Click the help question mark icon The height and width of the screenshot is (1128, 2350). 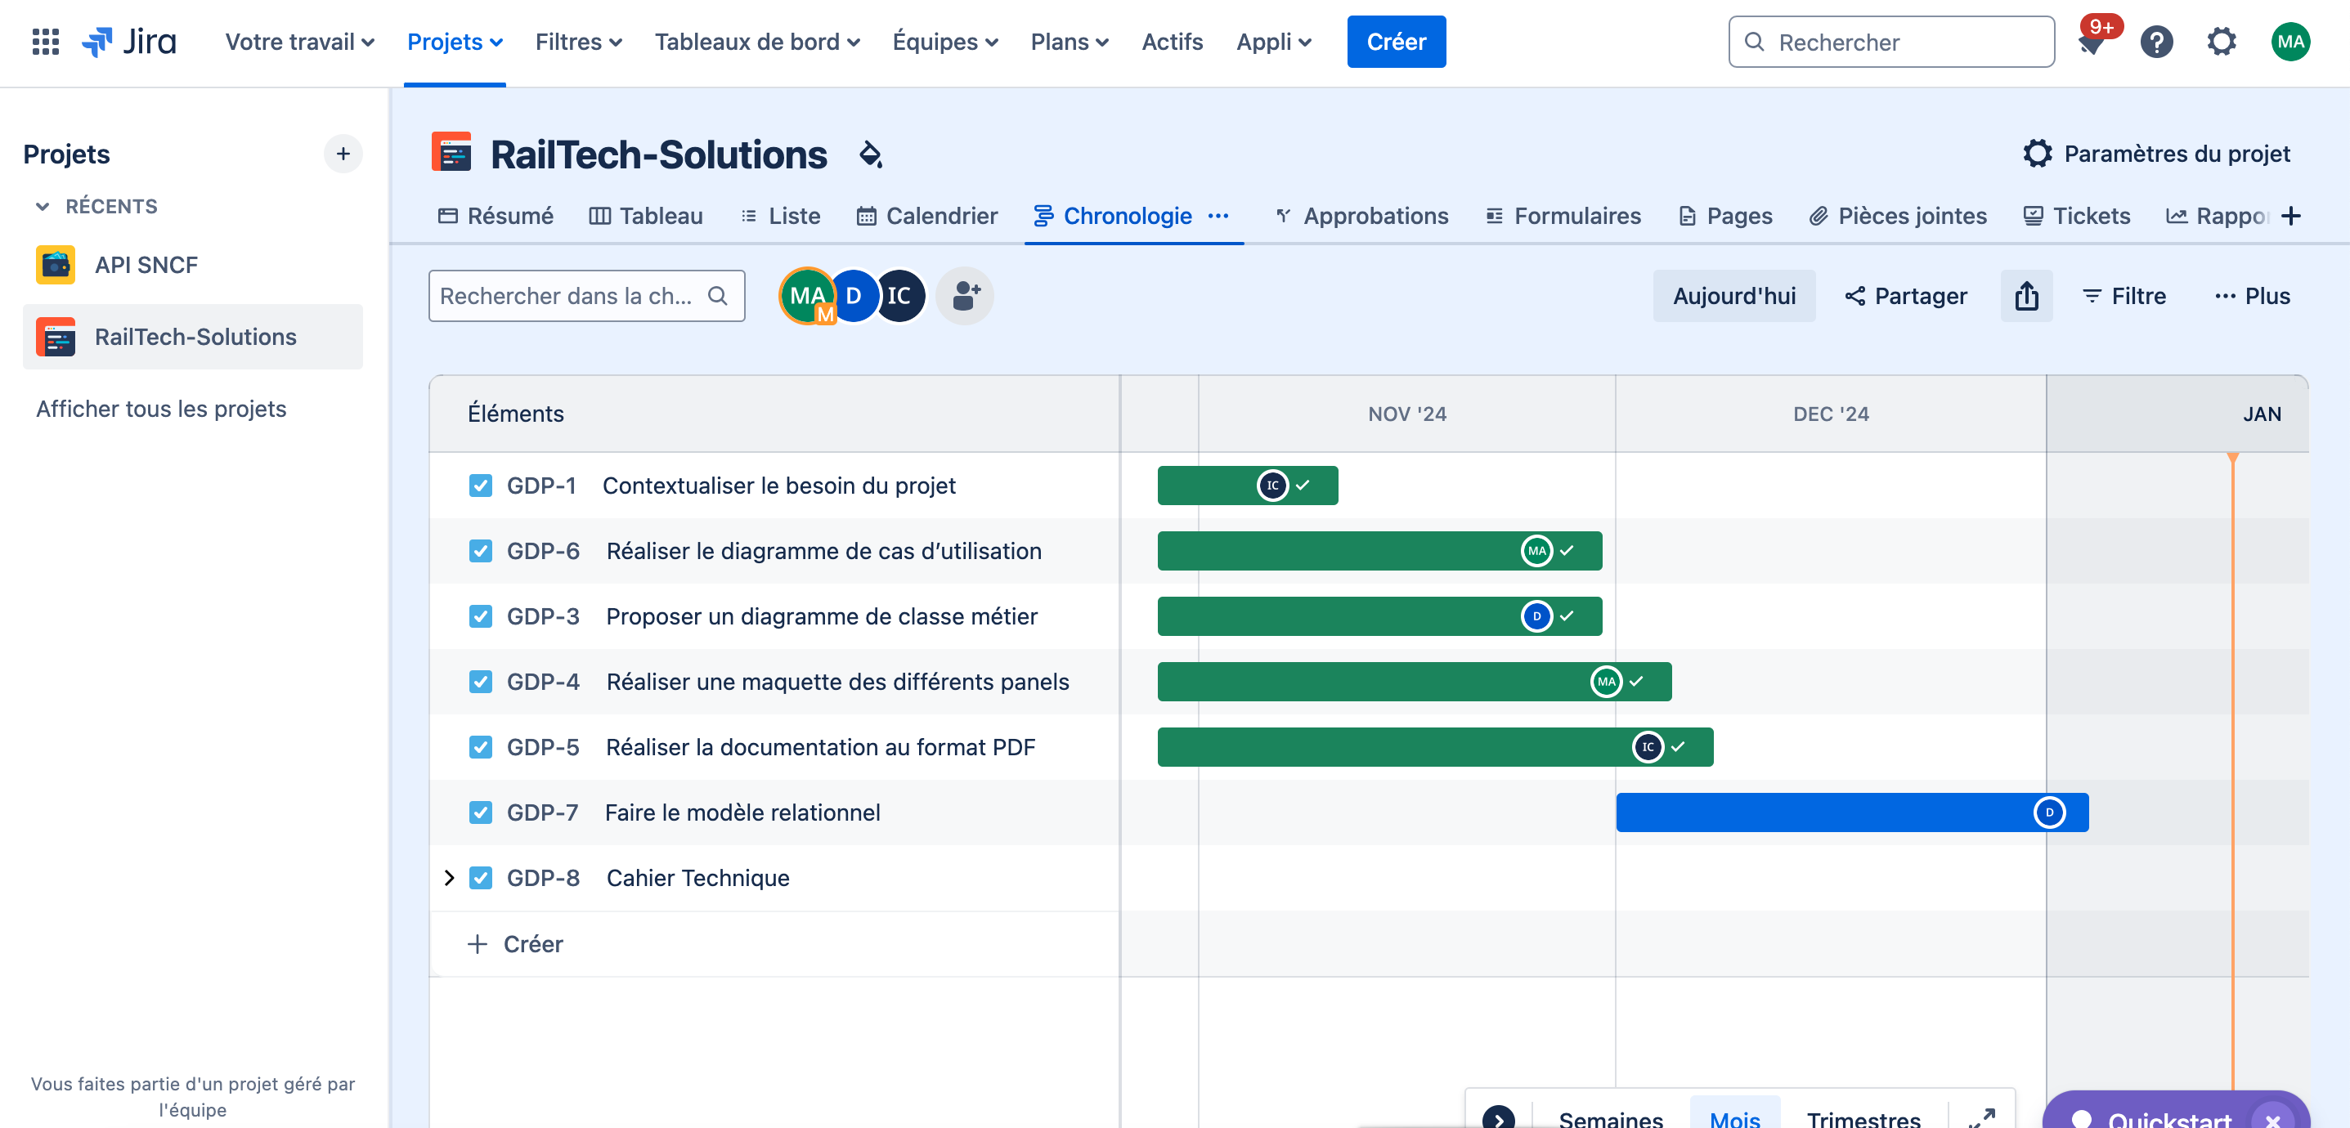pos(2156,42)
